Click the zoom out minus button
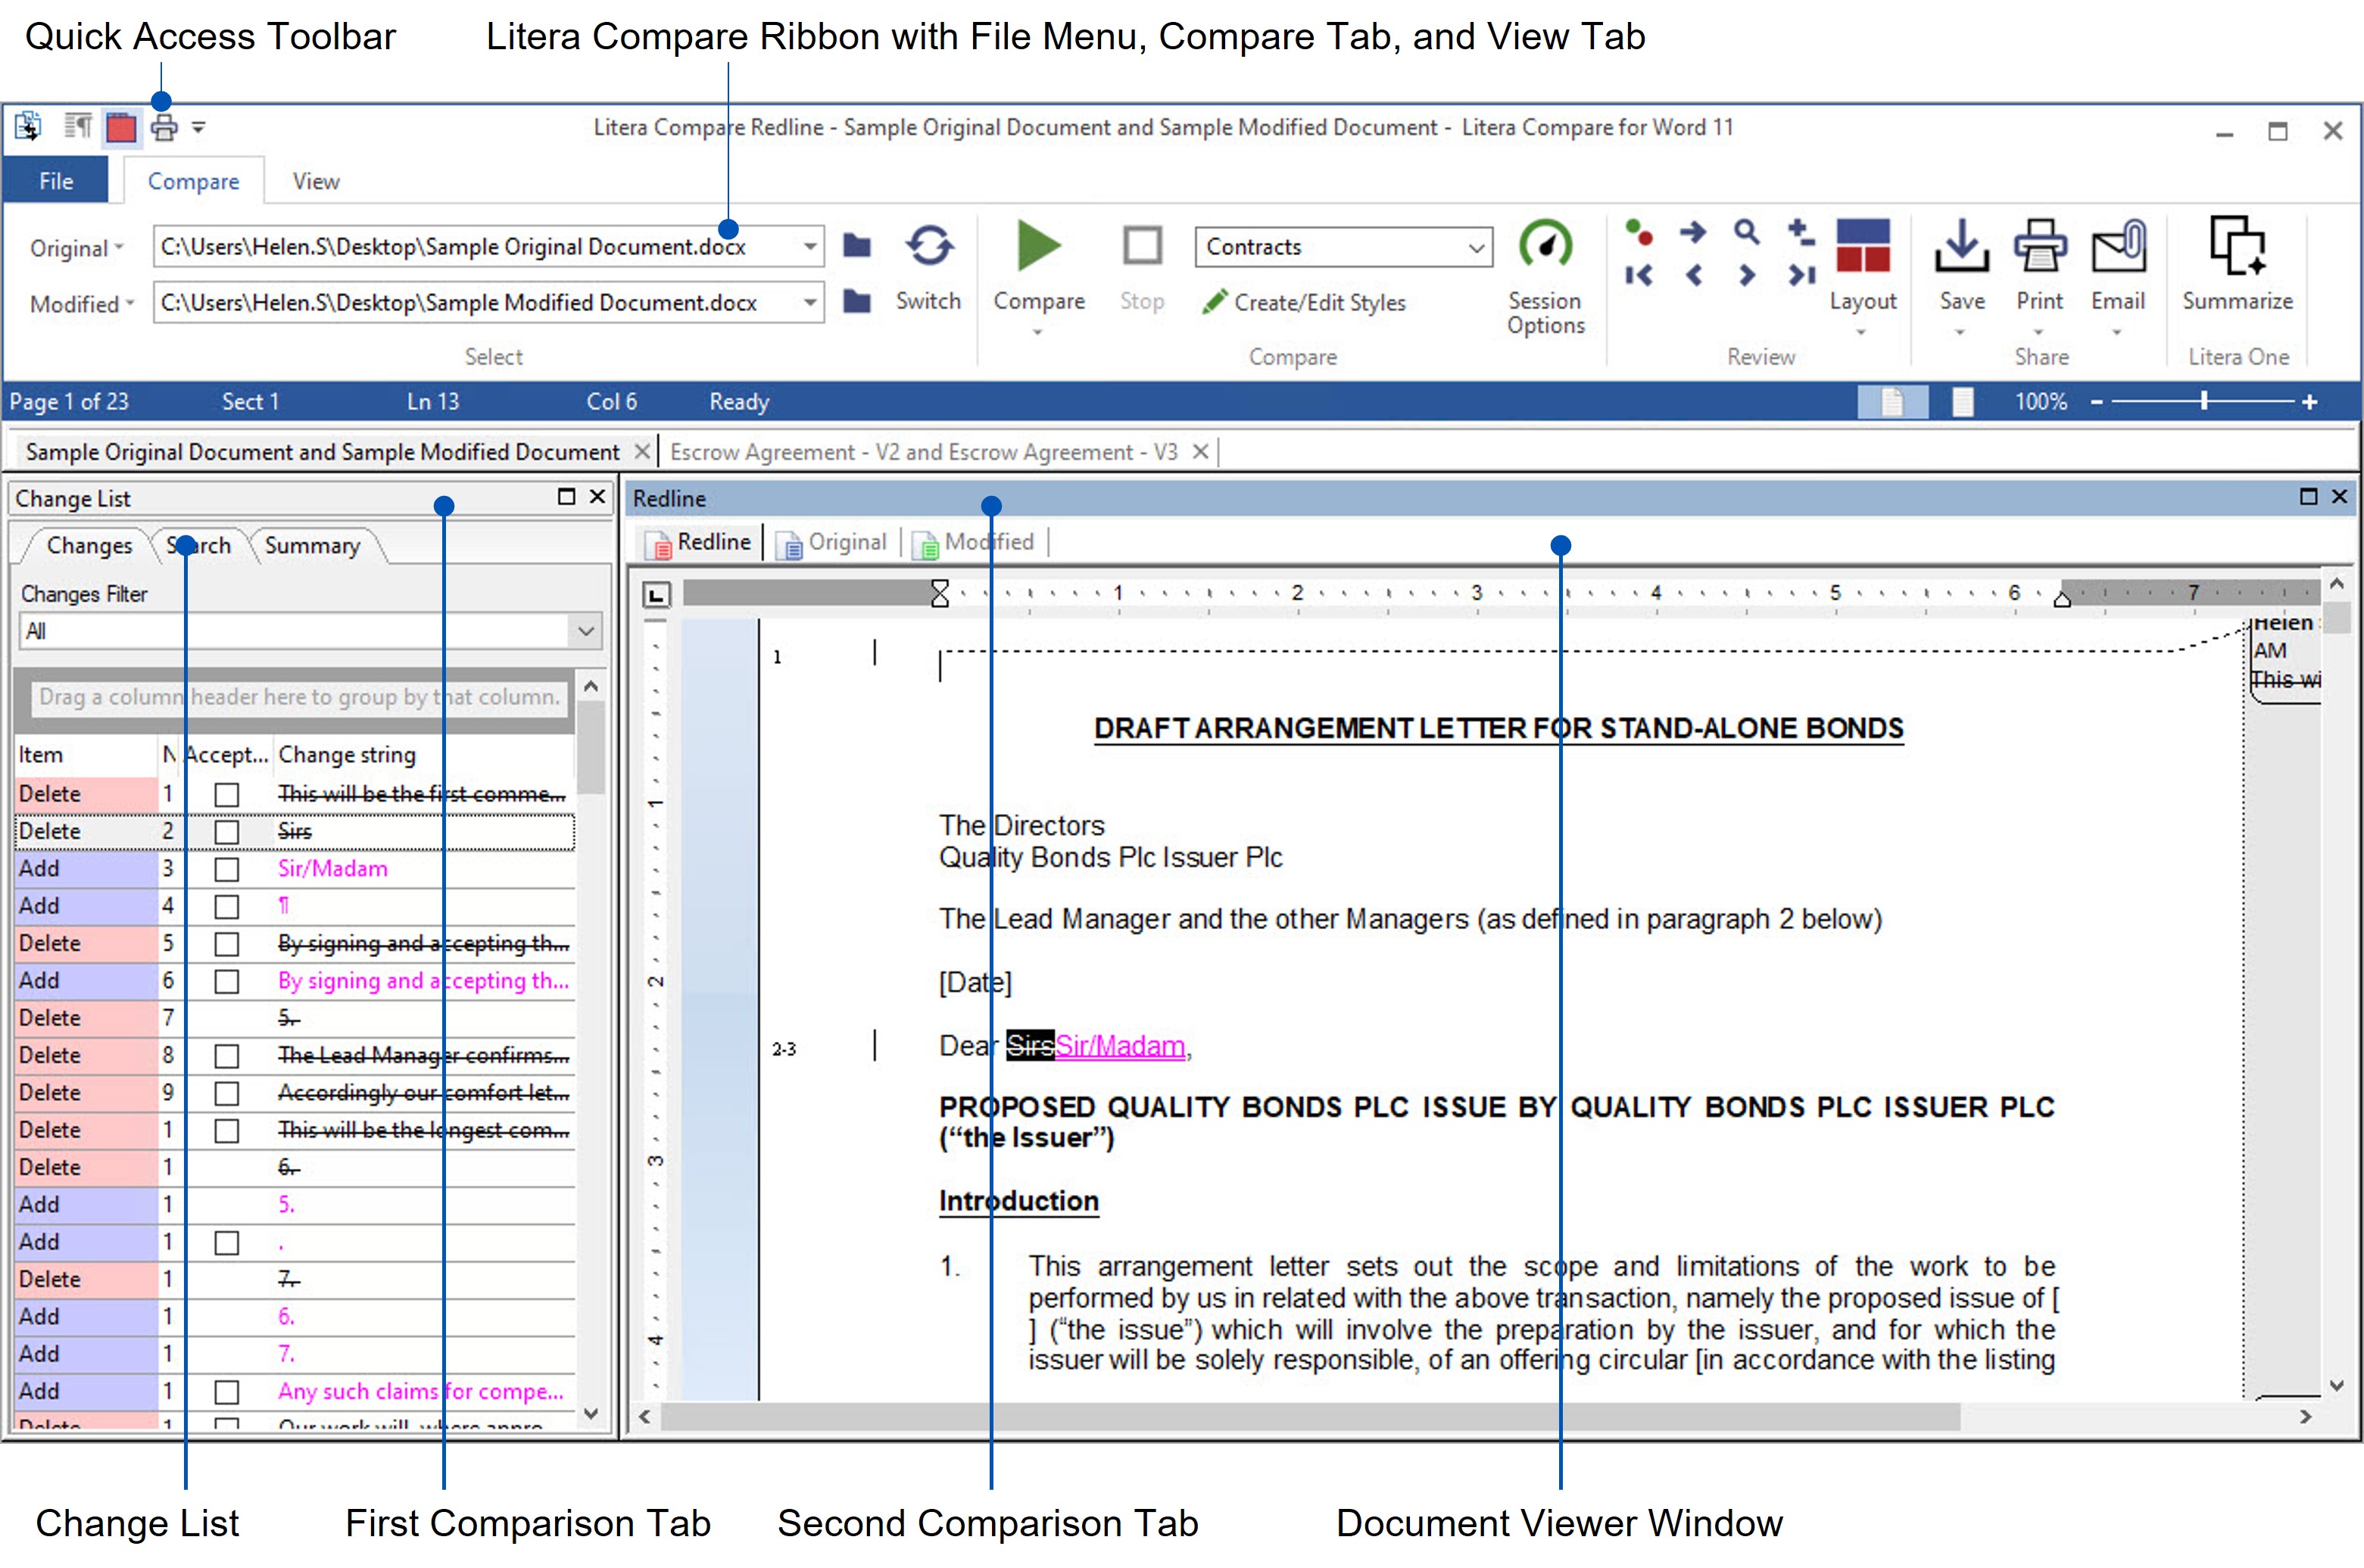Viewport: 2364px width, 1568px height. [2097, 402]
